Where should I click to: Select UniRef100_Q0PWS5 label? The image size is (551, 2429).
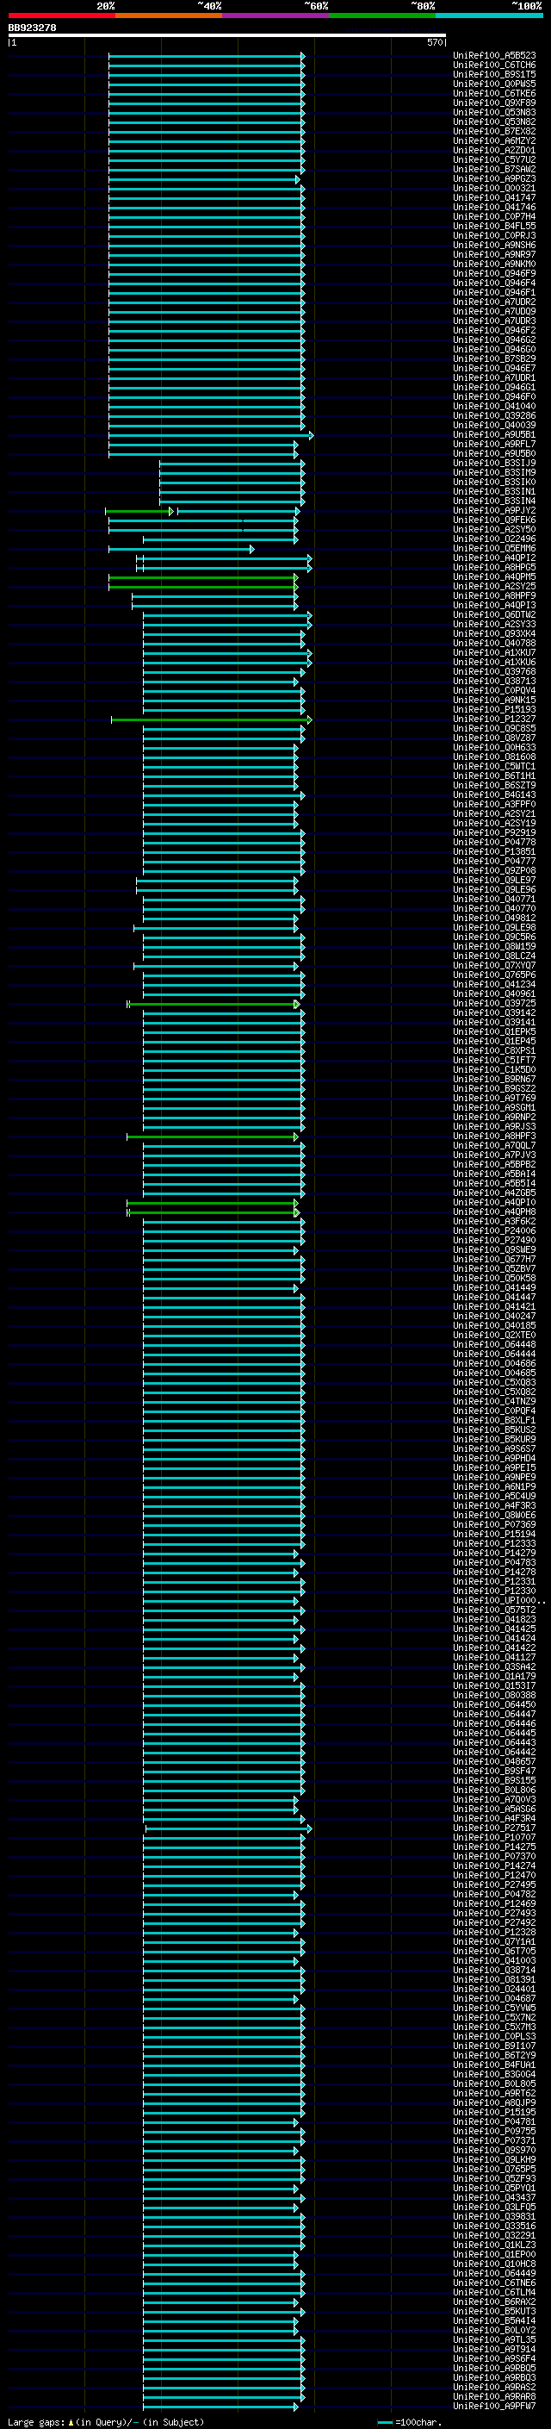[494, 84]
